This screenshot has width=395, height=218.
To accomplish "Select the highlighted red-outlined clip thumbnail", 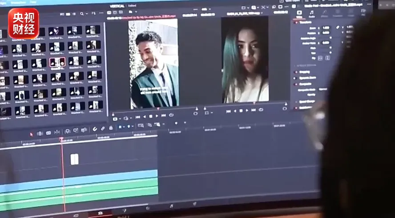I will click(57, 62).
